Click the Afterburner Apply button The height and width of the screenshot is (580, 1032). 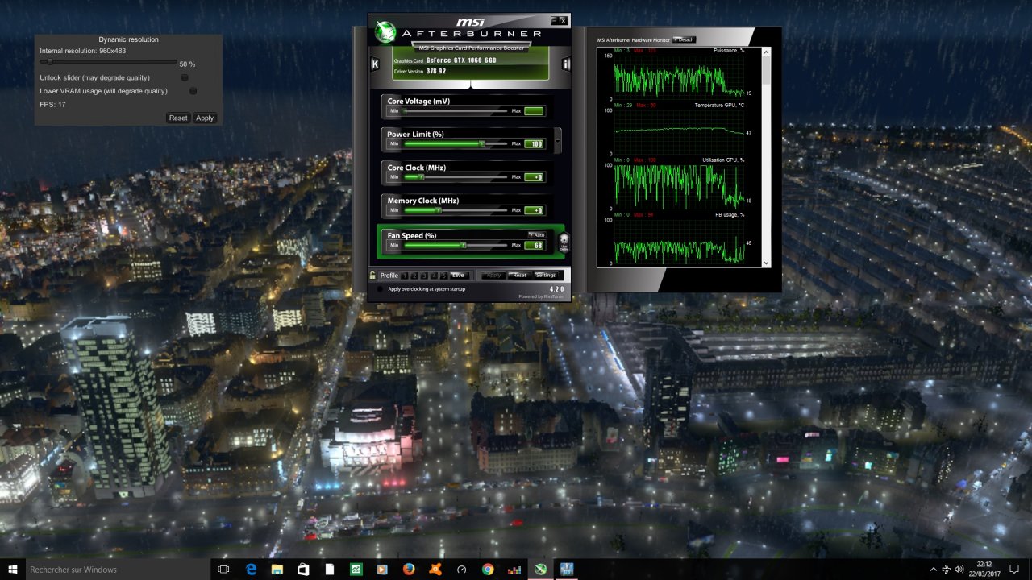click(x=493, y=275)
